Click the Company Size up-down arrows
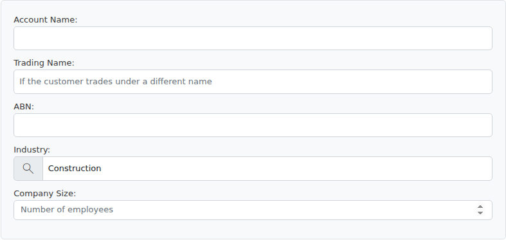 480,210
